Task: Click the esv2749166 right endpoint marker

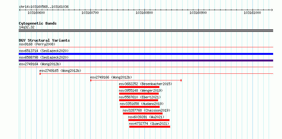Action: [x=181, y=80]
